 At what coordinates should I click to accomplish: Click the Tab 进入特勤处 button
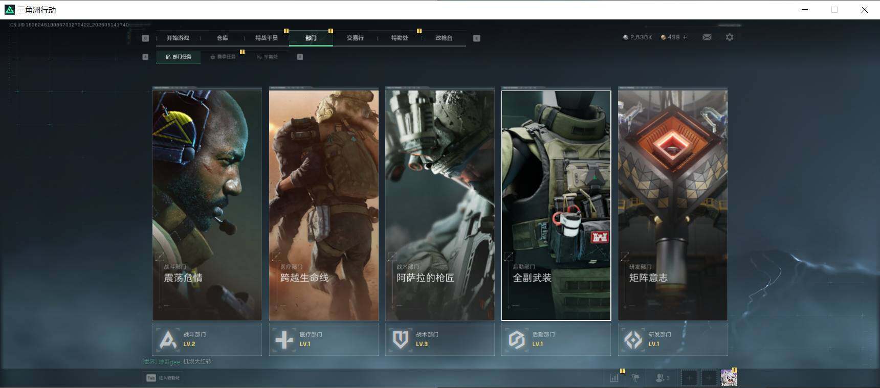click(163, 378)
